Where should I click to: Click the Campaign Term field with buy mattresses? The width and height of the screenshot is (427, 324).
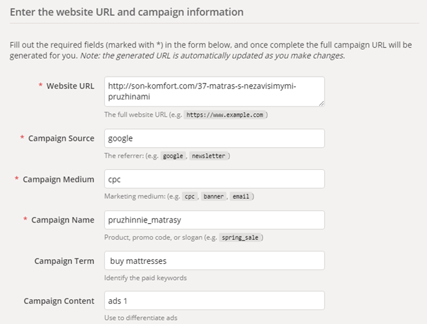click(214, 260)
